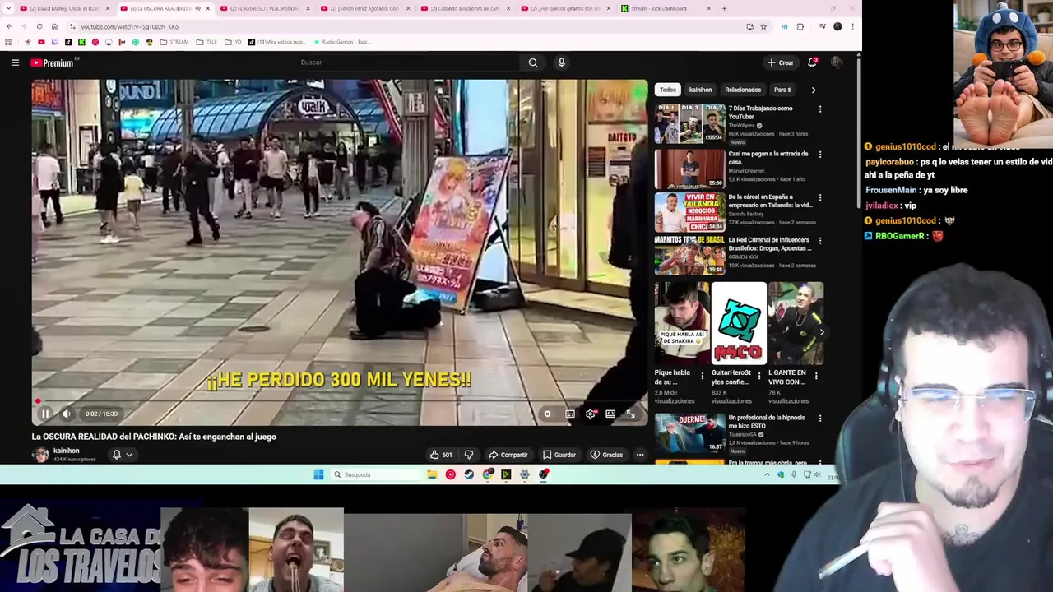Open options for 'Pique había' short

tap(702, 376)
